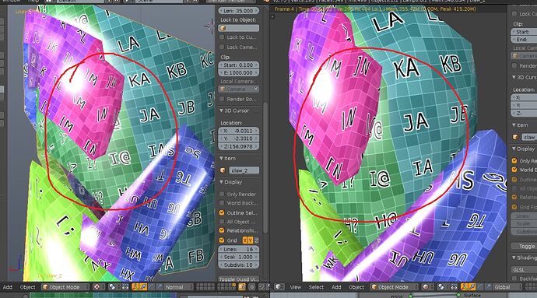
Task: Collapse the 3D Cursor panel in the right sidebar
Action: 514,77
